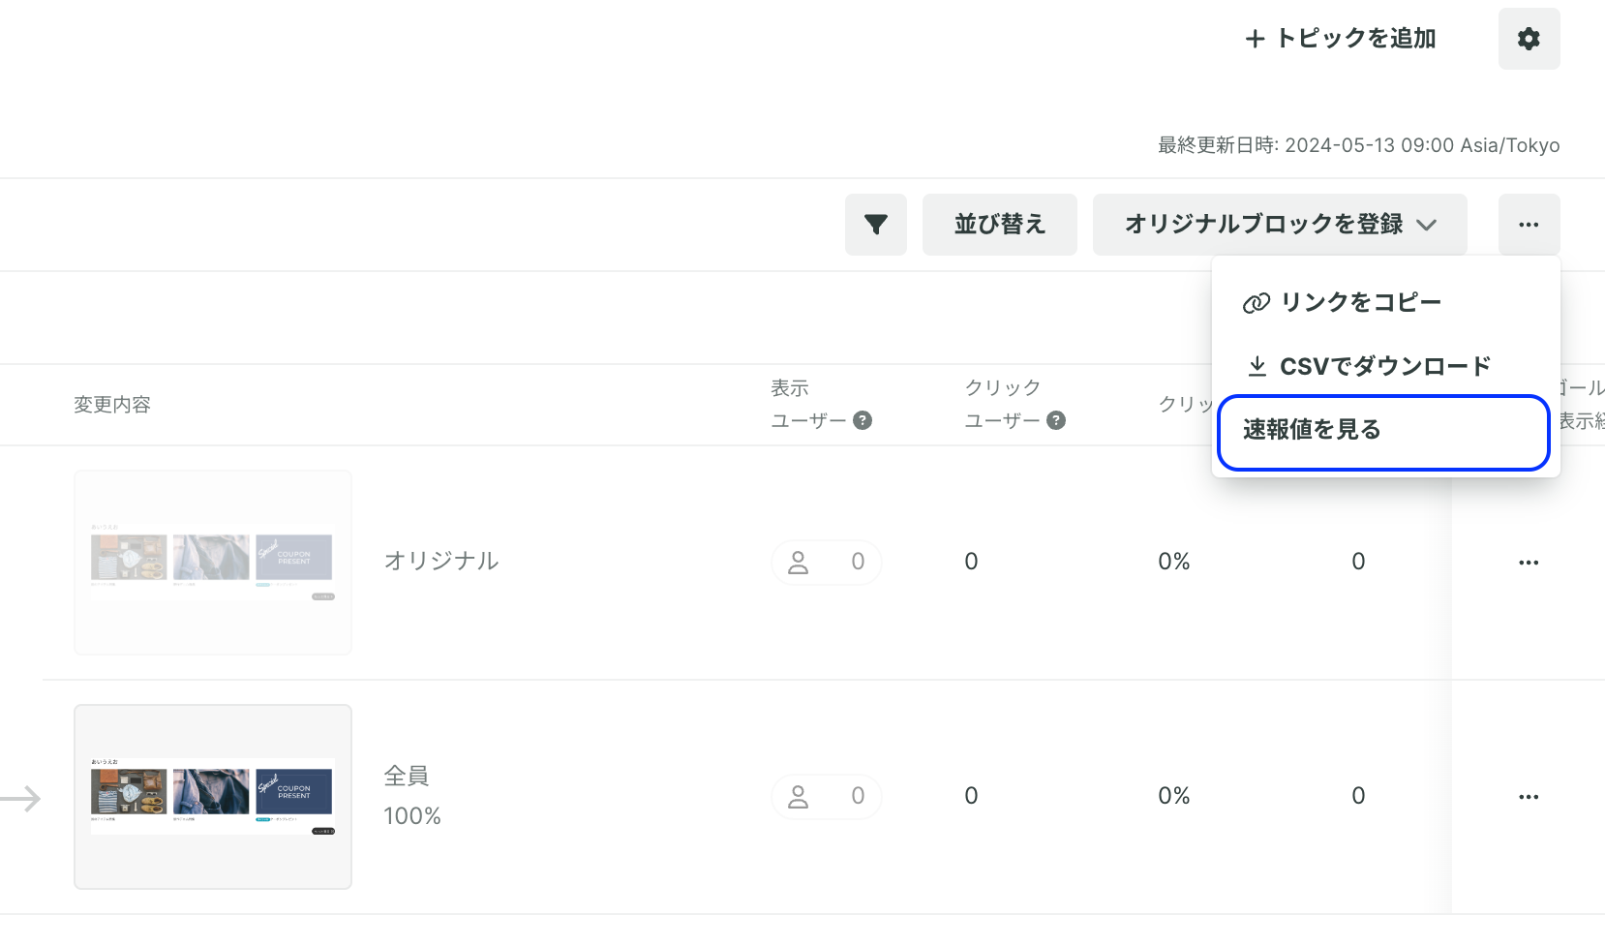The image size is (1605, 947).
Task: Click the user icon in 全員 row
Action: click(798, 797)
